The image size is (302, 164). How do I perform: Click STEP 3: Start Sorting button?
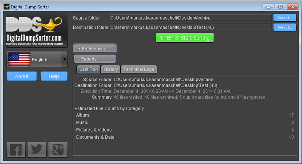tap(185, 38)
